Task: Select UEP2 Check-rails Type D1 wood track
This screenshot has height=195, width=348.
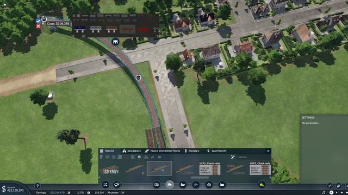Action: tap(210, 168)
